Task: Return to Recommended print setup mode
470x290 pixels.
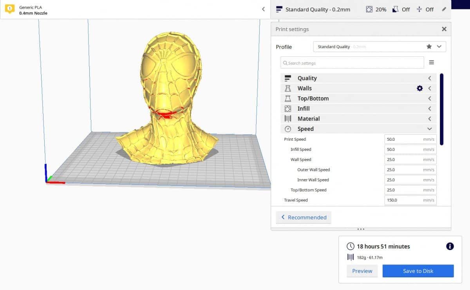Action: coord(304,217)
